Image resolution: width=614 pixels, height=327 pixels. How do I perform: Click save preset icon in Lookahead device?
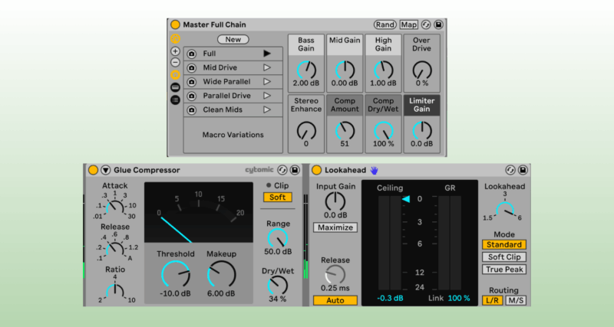point(523,170)
